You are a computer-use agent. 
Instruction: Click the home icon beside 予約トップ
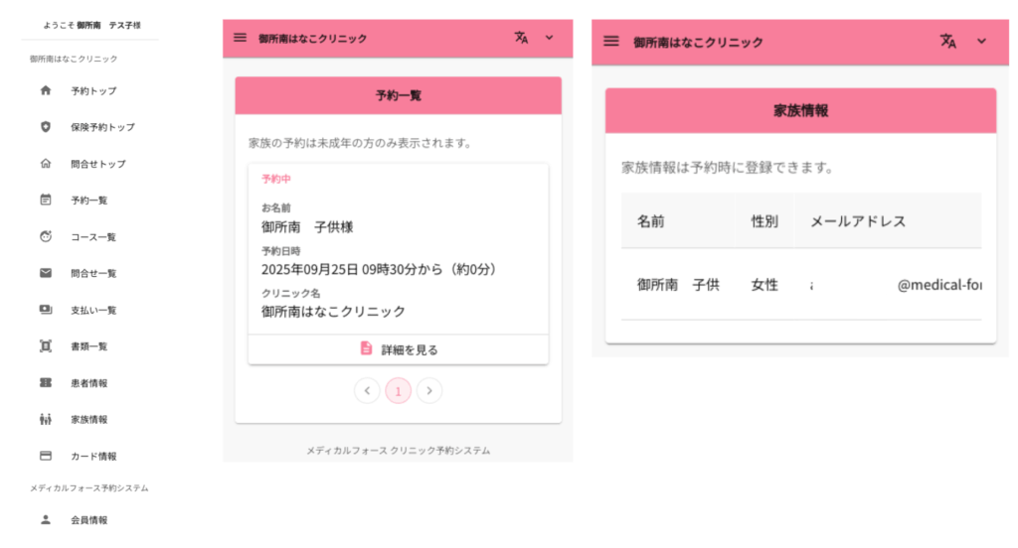tap(45, 91)
